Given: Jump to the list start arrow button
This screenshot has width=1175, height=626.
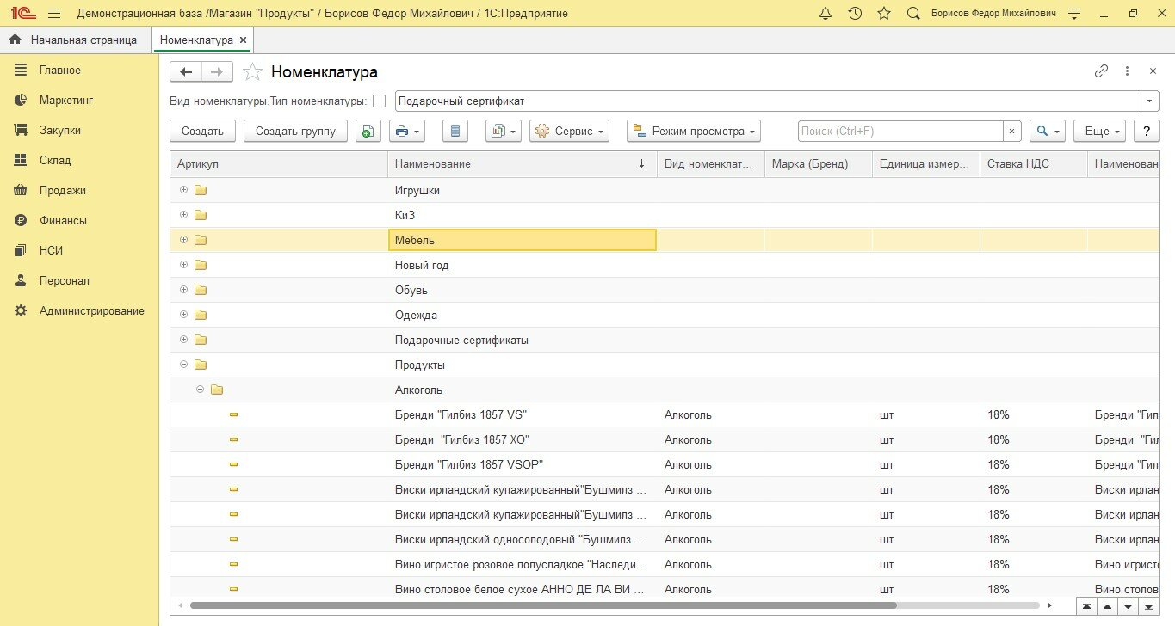Looking at the screenshot, I should [x=1087, y=606].
